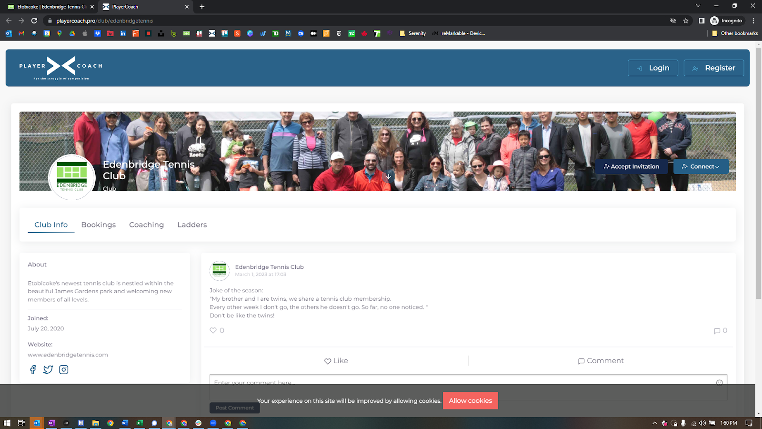Open the Dropbox bookmark icon
The height and width of the screenshot is (429, 762).
[x=98, y=33]
